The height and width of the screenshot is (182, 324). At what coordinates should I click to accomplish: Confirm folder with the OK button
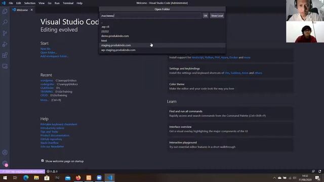point(206,16)
